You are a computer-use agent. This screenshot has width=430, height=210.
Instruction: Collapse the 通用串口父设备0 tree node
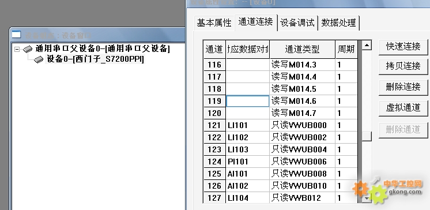(17, 50)
